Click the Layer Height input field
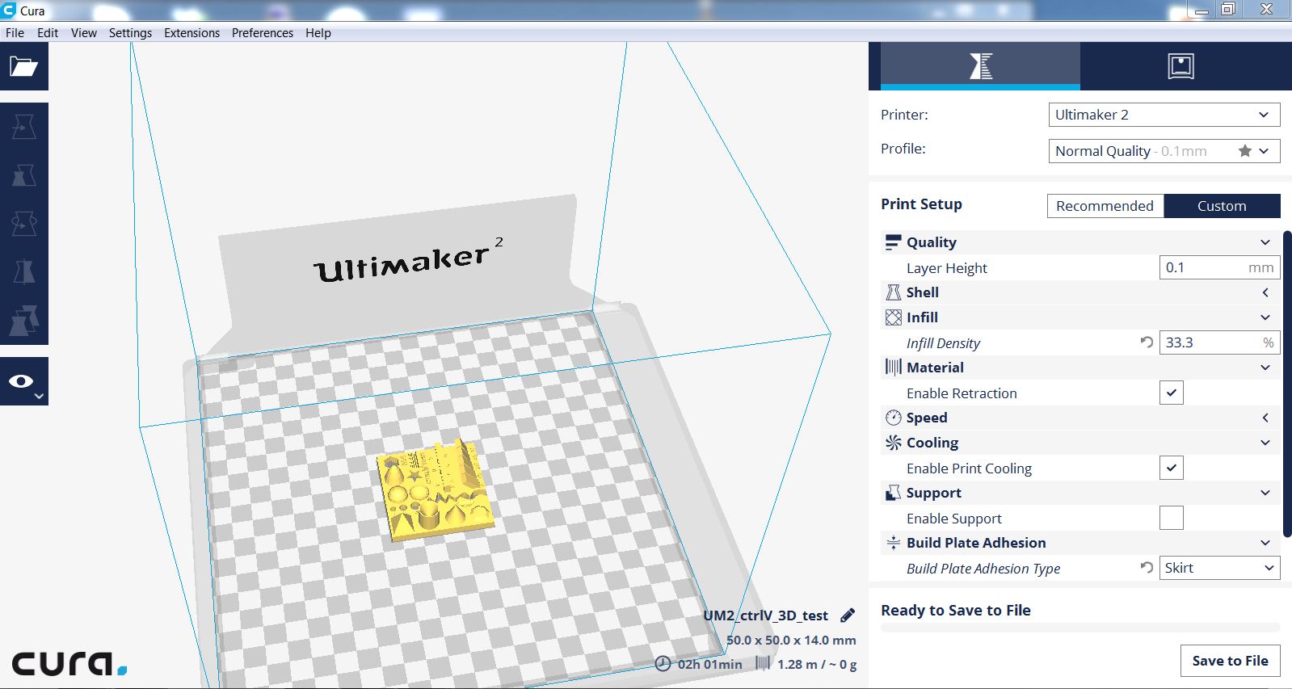 tap(1219, 267)
